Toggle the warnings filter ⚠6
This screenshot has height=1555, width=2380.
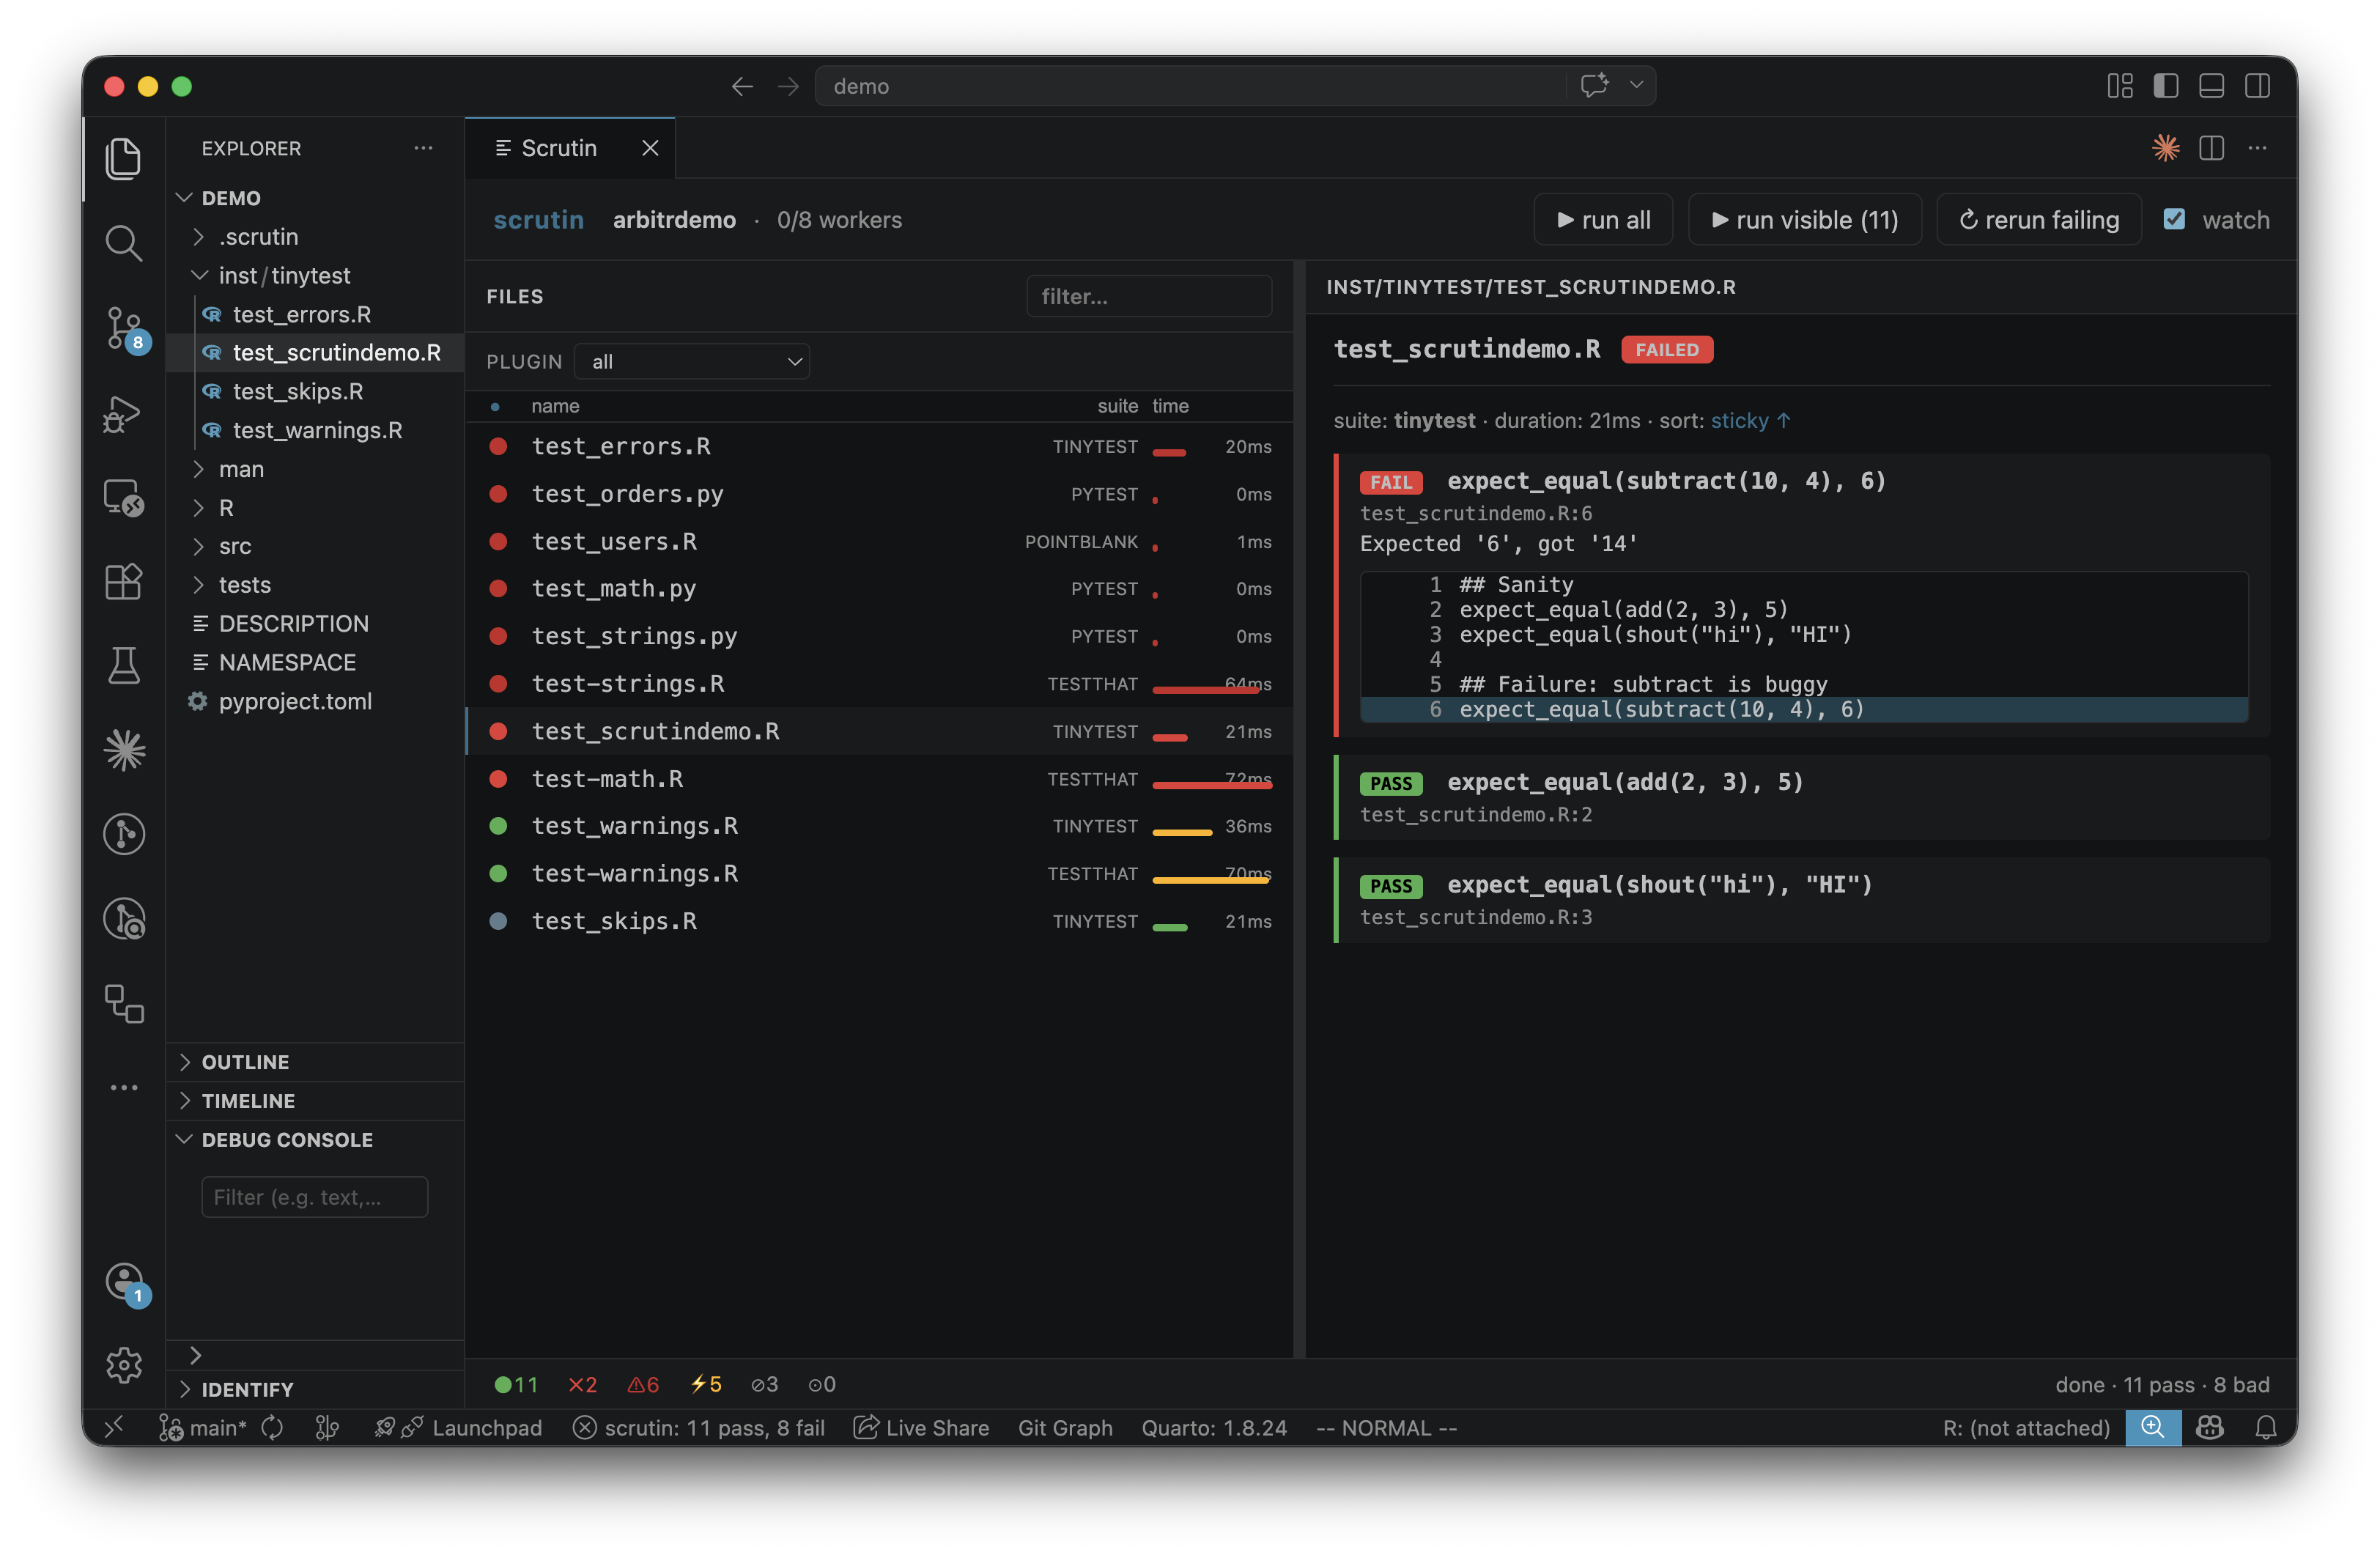click(643, 1384)
